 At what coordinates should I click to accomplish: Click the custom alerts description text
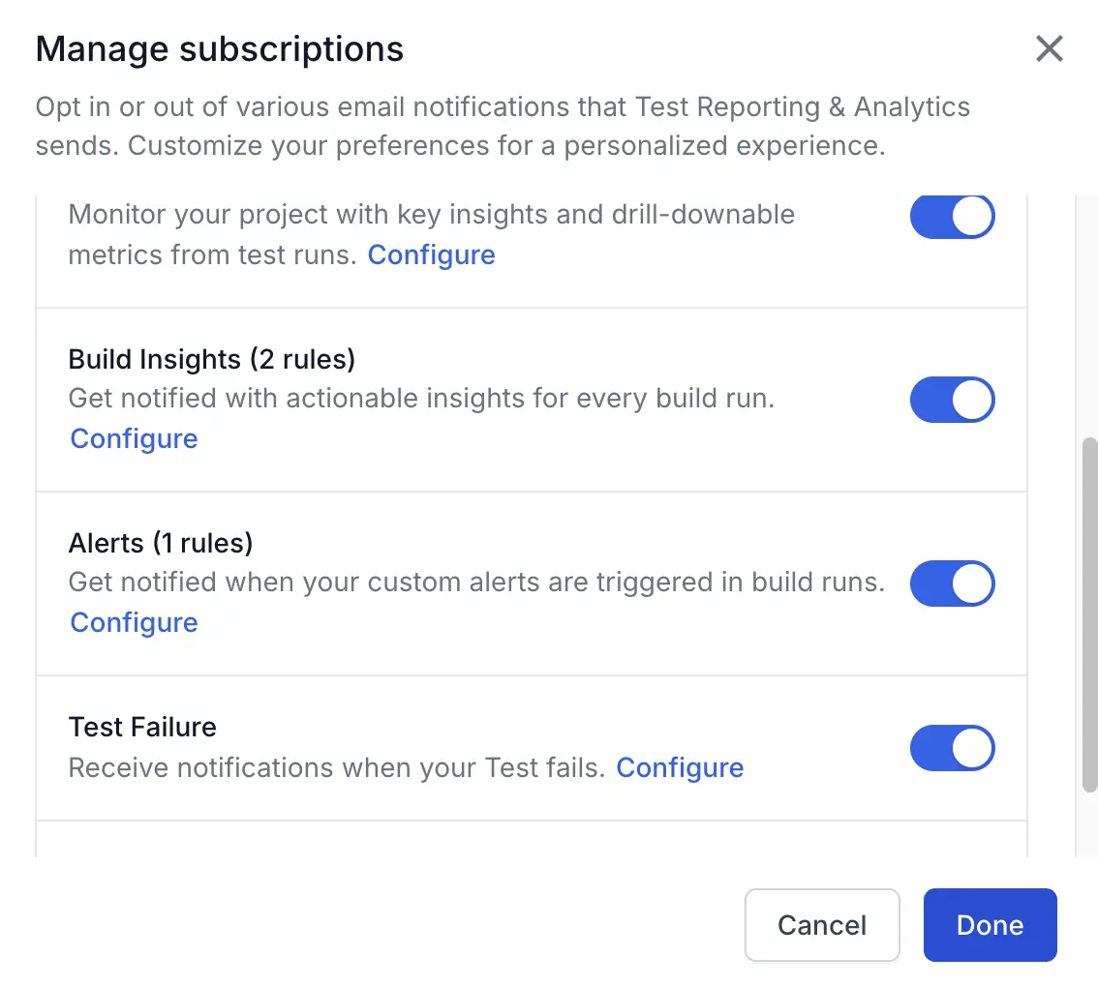tap(476, 582)
